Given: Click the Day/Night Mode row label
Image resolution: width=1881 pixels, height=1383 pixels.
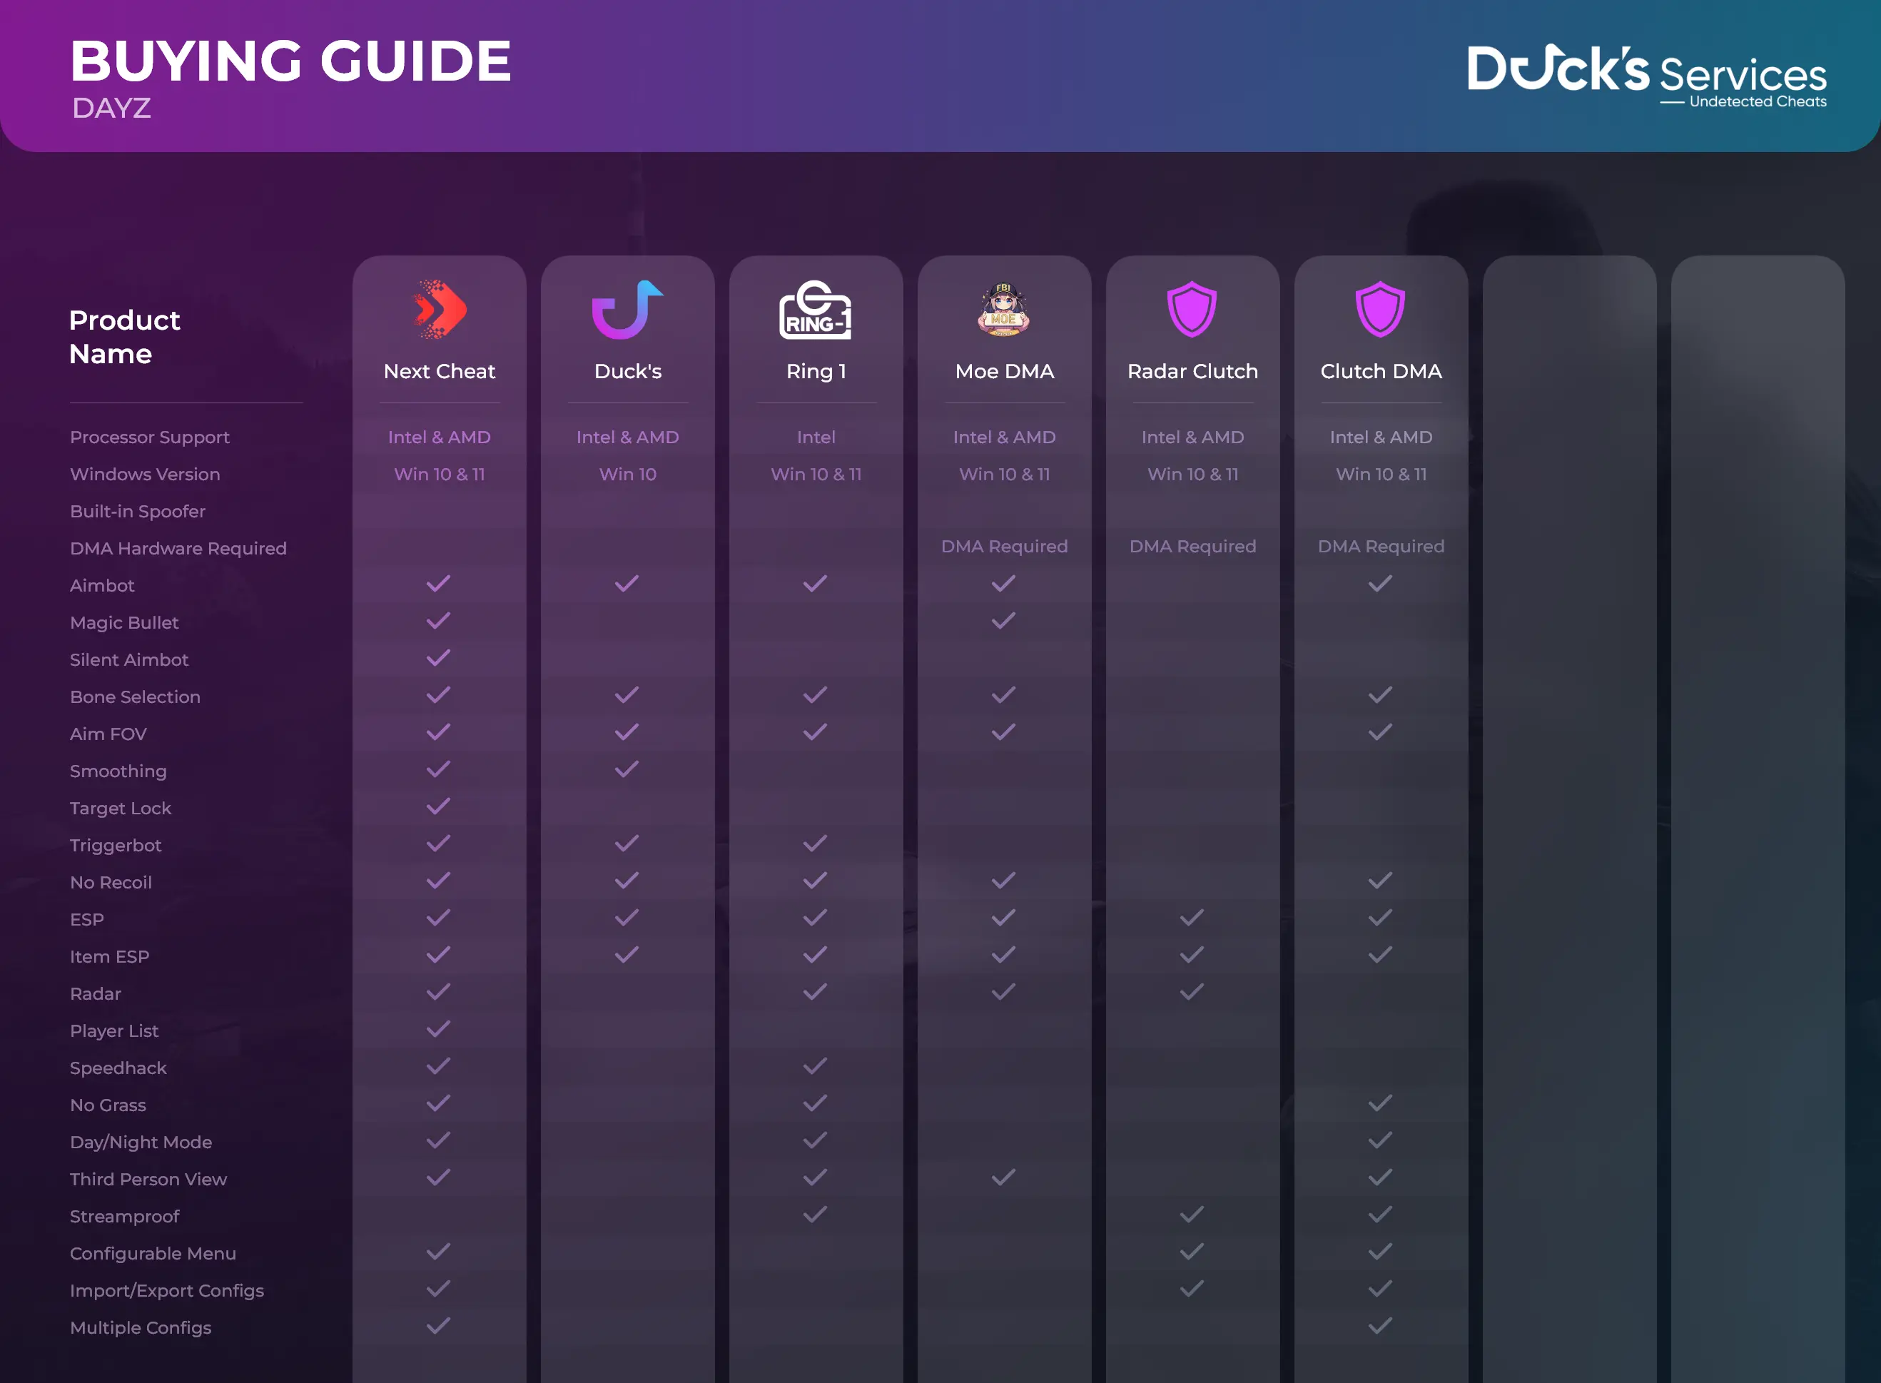Looking at the screenshot, I should point(141,1142).
